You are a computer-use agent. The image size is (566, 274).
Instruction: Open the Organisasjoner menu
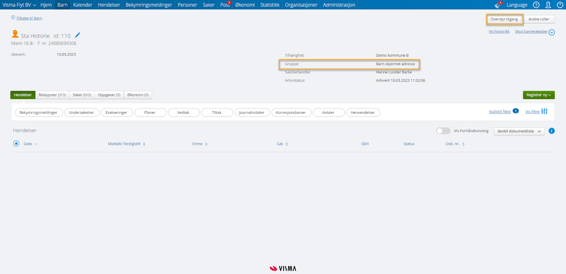click(x=301, y=5)
